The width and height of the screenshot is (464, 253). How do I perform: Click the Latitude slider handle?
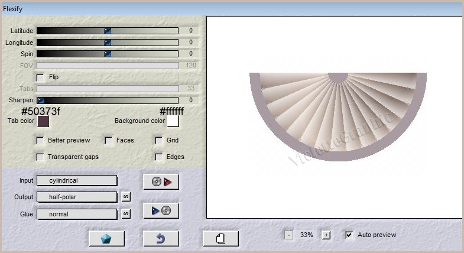pyautogui.click(x=108, y=31)
